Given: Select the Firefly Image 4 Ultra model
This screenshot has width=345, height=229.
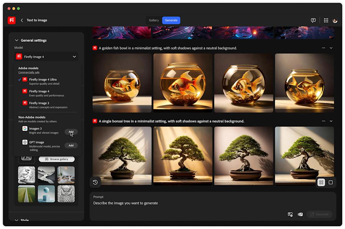Looking at the screenshot, I should [43, 79].
